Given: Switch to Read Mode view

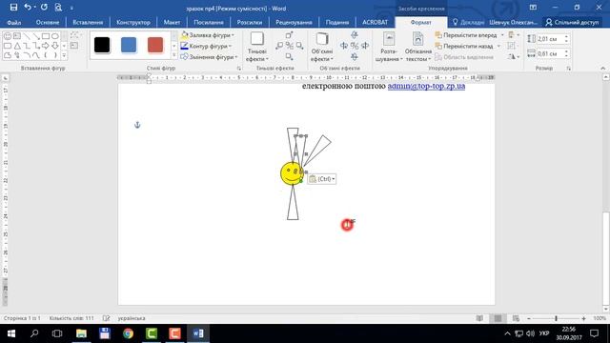Looking at the screenshot, I should 479,318.
